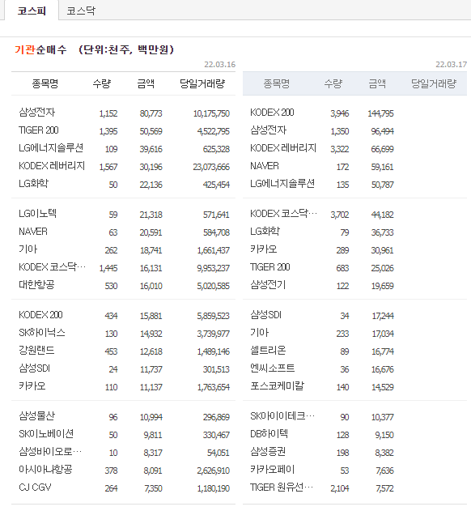Open 기아 in the 22.03.16 list
Viewport: 471px width, 511px height.
pyautogui.click(x=28, y=249)
